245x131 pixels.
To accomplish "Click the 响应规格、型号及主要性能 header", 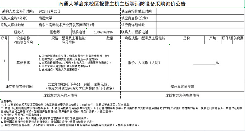I will pyautogui.click(x=145, y=38).
